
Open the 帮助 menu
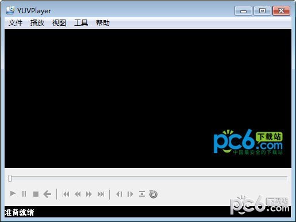coord(103,23)
